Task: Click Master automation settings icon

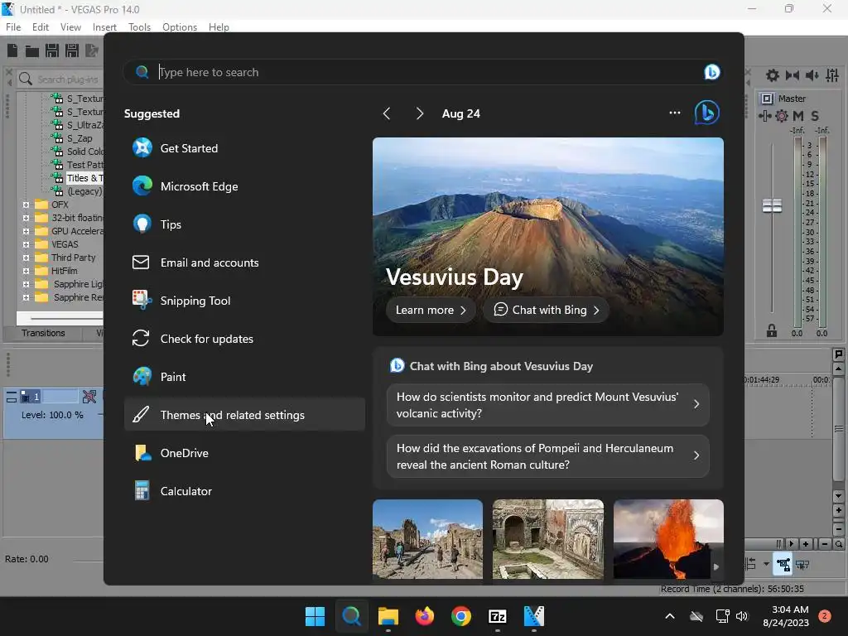Action: coord(764,116)
